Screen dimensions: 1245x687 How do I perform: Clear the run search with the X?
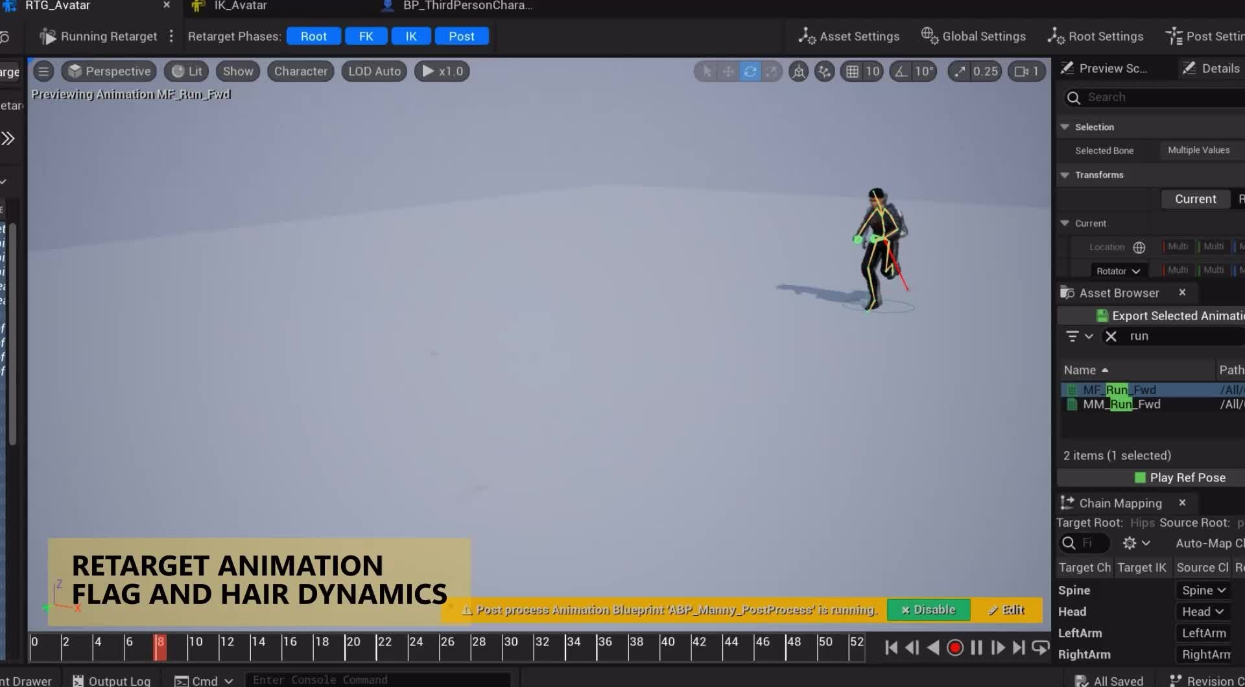coord(1112,336)
